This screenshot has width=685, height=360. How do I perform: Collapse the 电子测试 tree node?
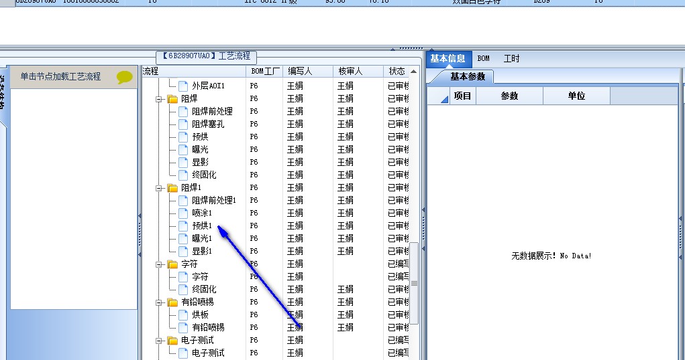(x=158, y=341)
